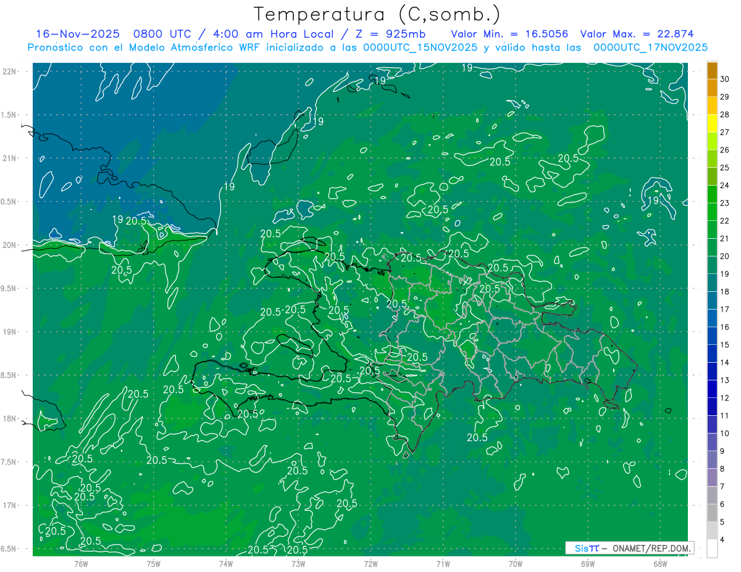
Task: Click the purple swatch between 7 and 8
Action: click(x=712, y=478)
